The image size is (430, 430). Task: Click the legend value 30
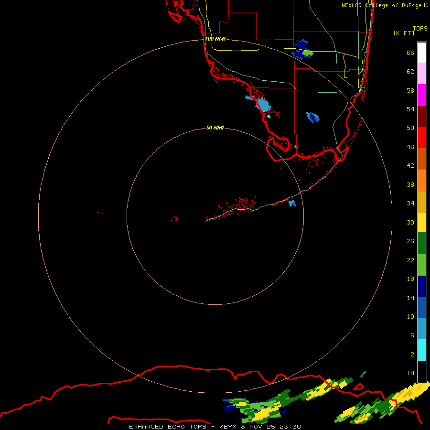[x=410, y=222]
